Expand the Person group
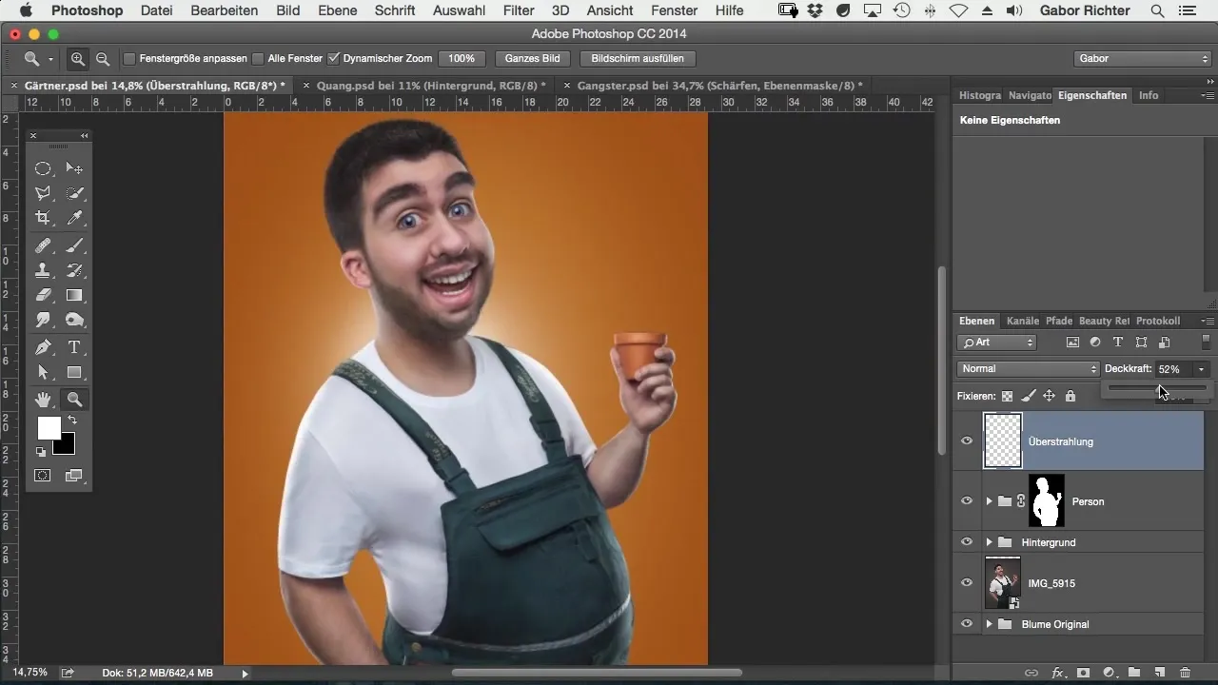The width and height of the screenshot is (1218, 685). [989, 501]
